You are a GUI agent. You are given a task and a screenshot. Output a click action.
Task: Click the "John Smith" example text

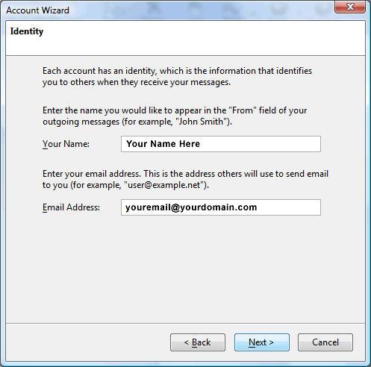tap(202, 122)
